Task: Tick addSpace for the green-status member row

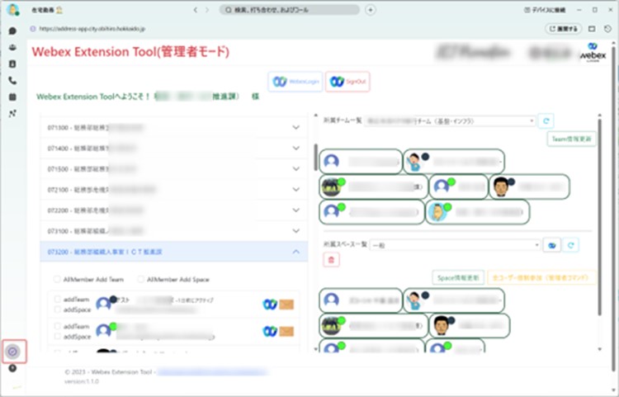Action: pos(57,337)
